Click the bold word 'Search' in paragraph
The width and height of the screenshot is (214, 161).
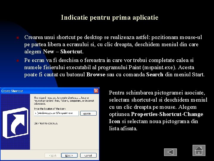point(155,75)
